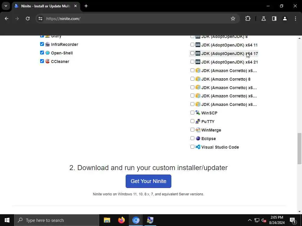This screenshot has height=226, width=302.
Task: Uncheck the InfraRecorder checkbox
Action: pos(42,44)
